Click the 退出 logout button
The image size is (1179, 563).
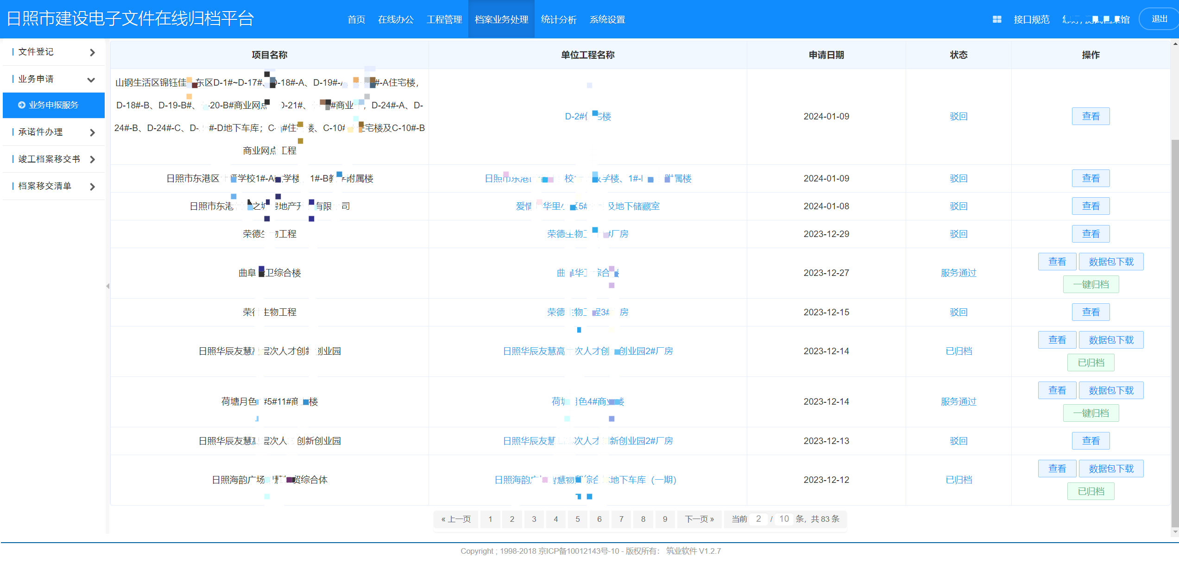tap(1159, 19)
